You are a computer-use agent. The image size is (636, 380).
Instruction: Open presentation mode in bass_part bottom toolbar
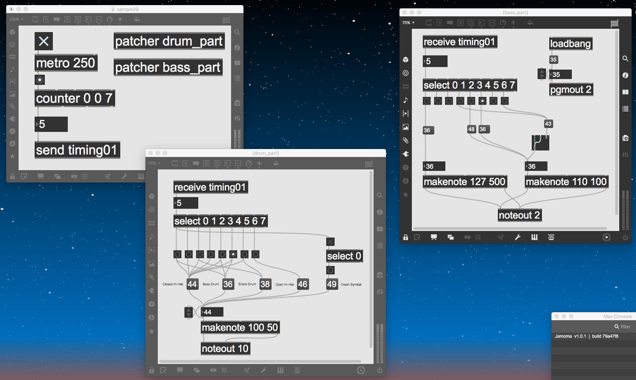pos(434,237)
